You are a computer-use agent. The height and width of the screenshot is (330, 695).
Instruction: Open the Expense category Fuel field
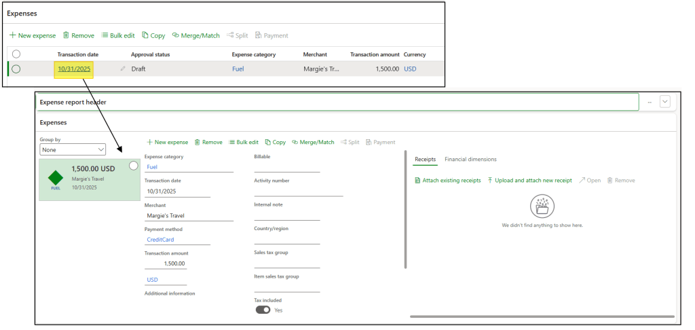click(188, 166)
